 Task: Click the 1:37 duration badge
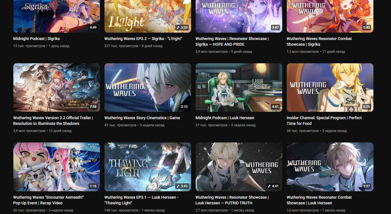[x=367, y=186]
